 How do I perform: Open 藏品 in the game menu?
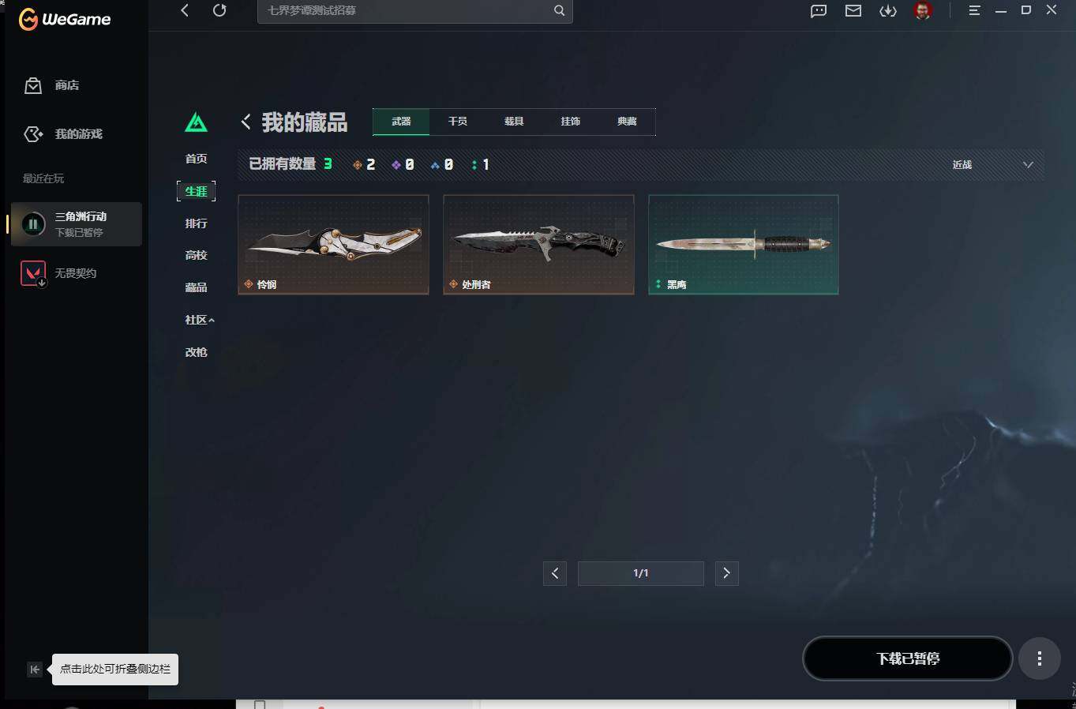click(x=196, y=287)
